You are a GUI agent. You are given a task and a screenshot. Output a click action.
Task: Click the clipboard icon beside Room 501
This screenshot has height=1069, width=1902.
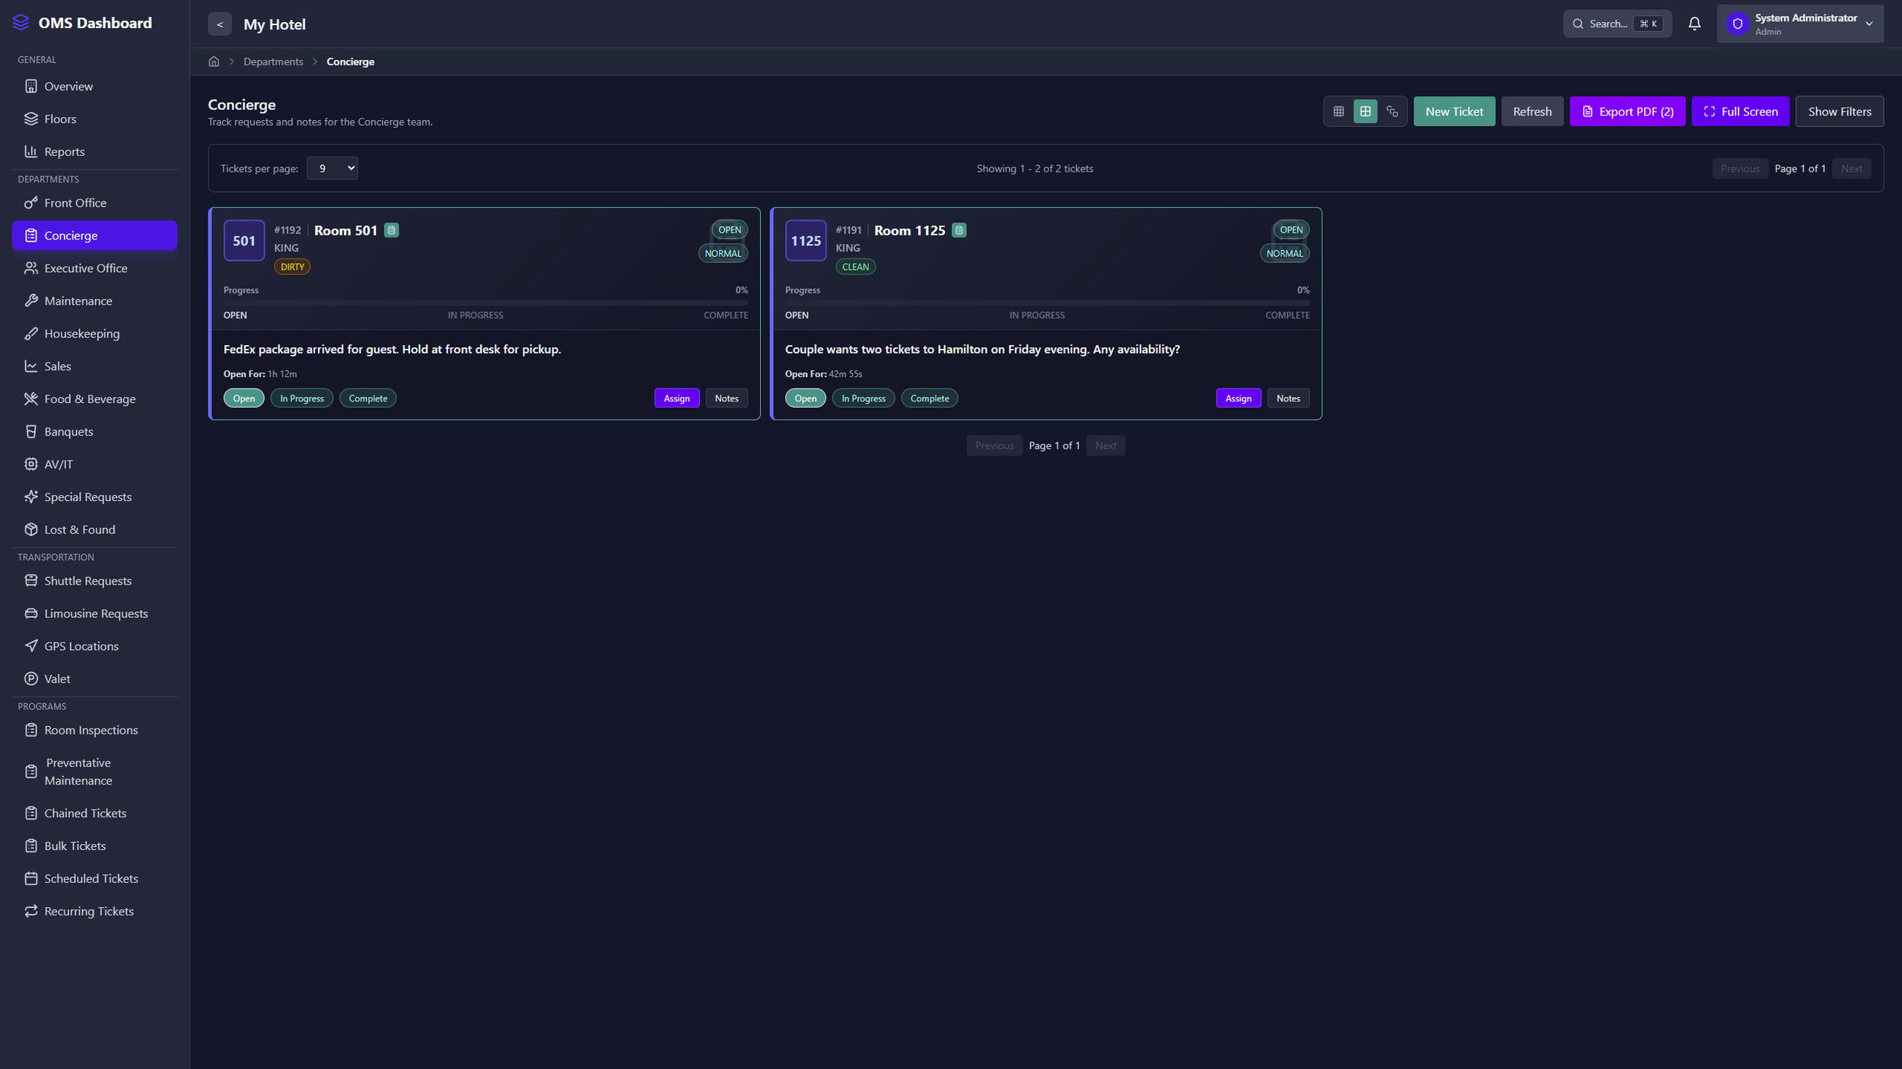pyautogui.click(x=391, y=230)
